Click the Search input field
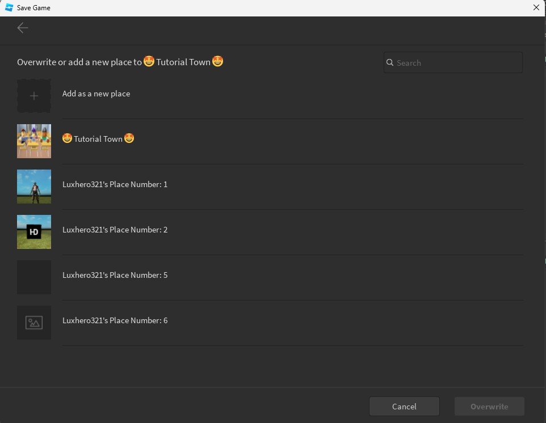This screenshot has height=423, width=546. click(x=453, y=62)
